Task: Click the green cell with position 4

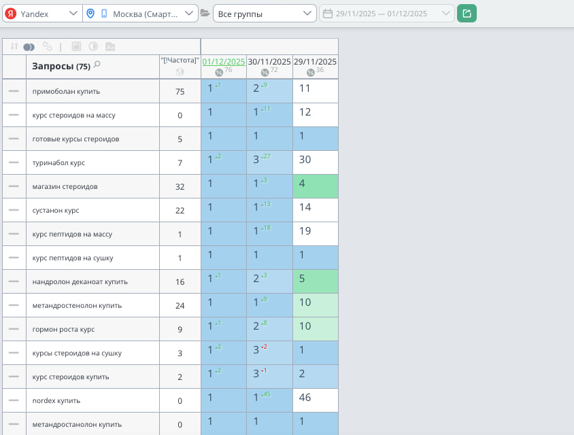Action: [316, 186]
